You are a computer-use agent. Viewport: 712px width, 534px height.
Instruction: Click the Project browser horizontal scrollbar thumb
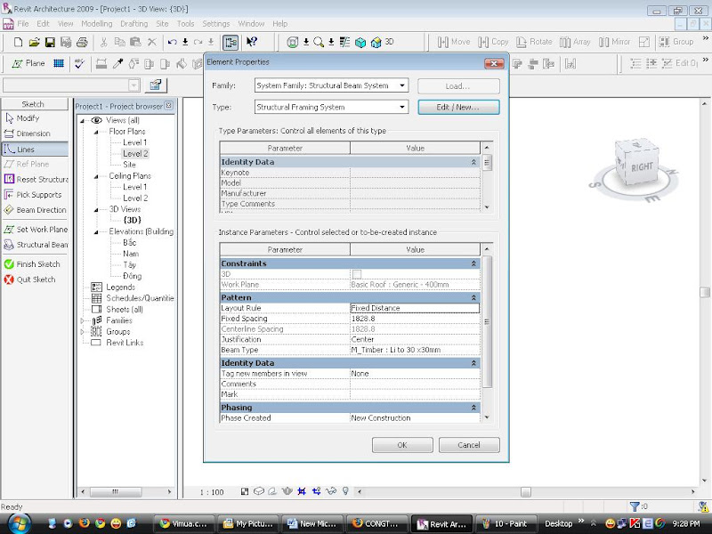[116, 491]
